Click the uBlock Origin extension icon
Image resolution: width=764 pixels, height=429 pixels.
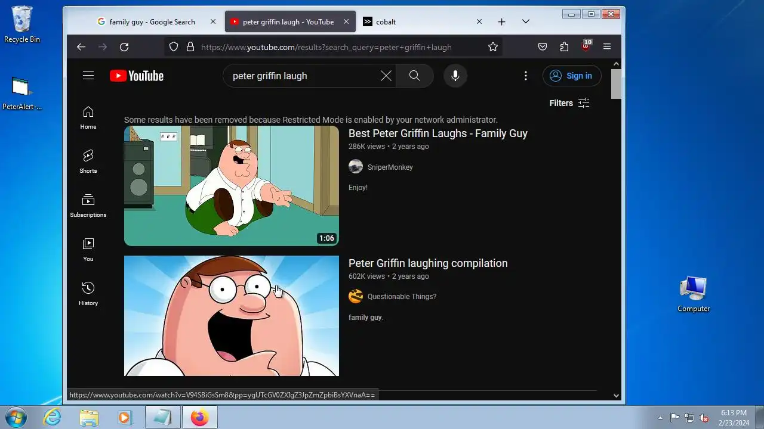coord(586,46)
